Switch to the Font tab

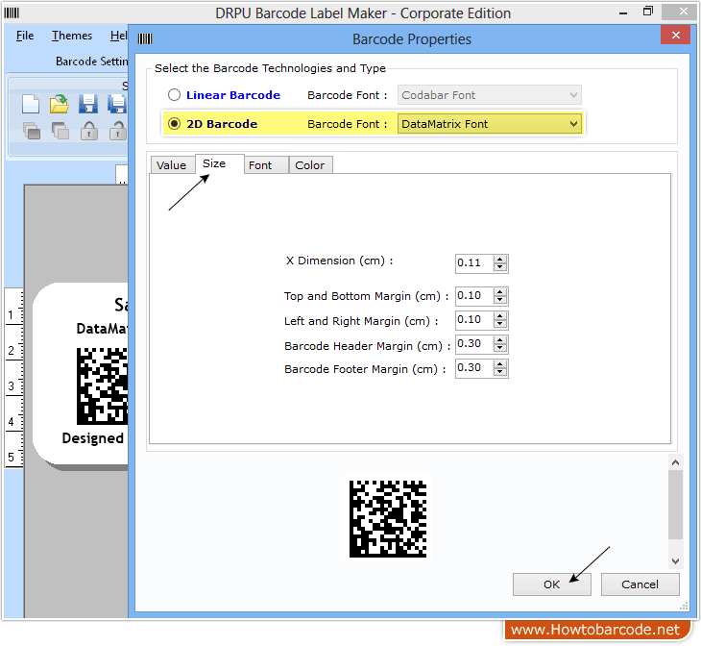point(266,165)
